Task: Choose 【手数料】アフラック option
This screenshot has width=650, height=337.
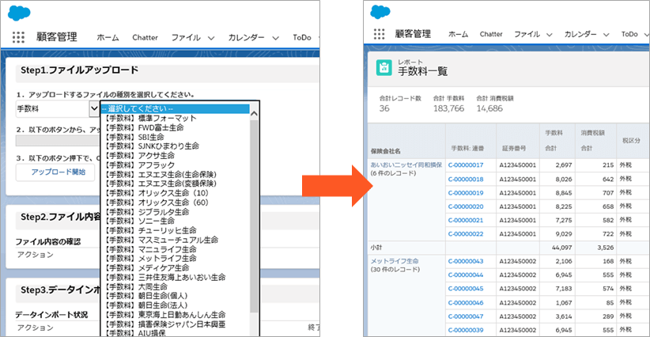Action: coord(176,165)
